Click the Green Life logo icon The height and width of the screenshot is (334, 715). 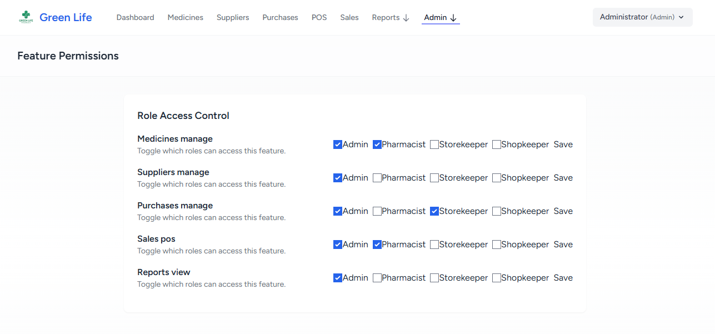pyautogui.click(x=26, y=16)
